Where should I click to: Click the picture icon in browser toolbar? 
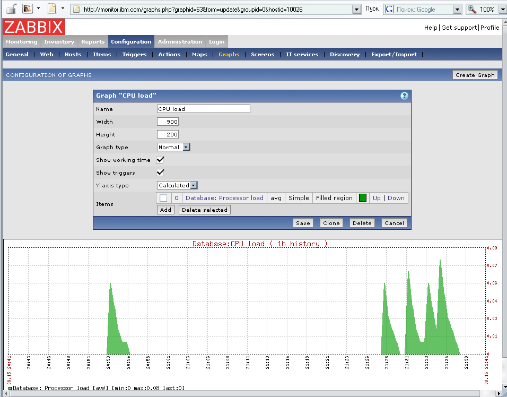27,9
